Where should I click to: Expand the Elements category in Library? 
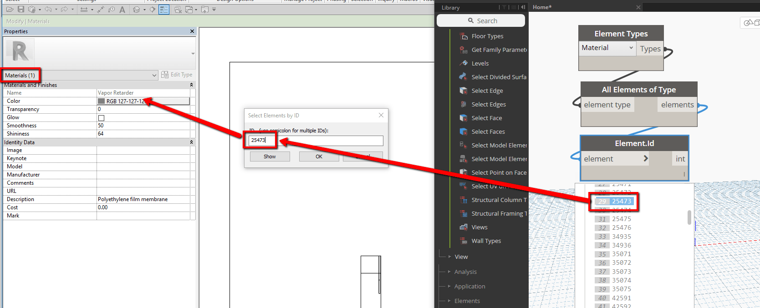pyautogui.click(x=449, y=301)
